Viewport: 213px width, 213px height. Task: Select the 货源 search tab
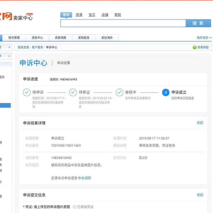point(79,15)
